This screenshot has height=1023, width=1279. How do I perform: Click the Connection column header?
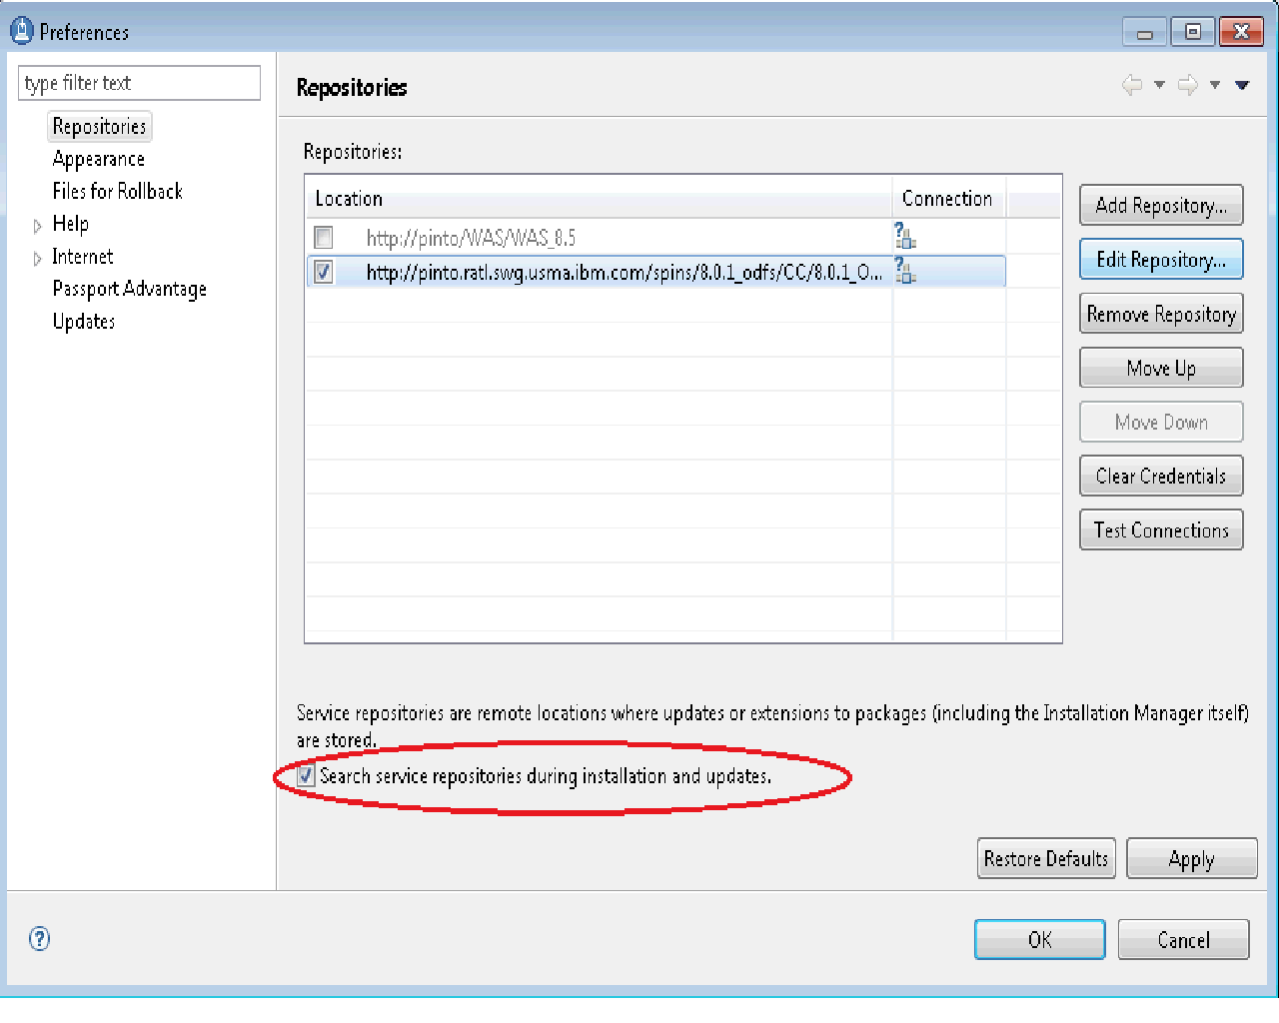pos(948,198)
